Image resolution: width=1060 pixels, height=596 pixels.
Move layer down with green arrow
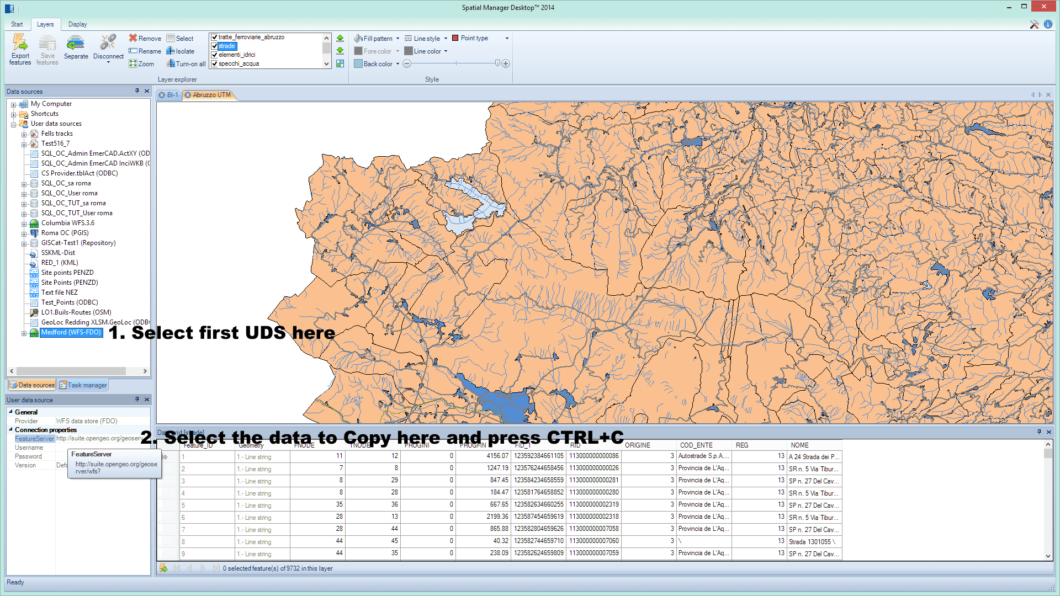[340, 51]
